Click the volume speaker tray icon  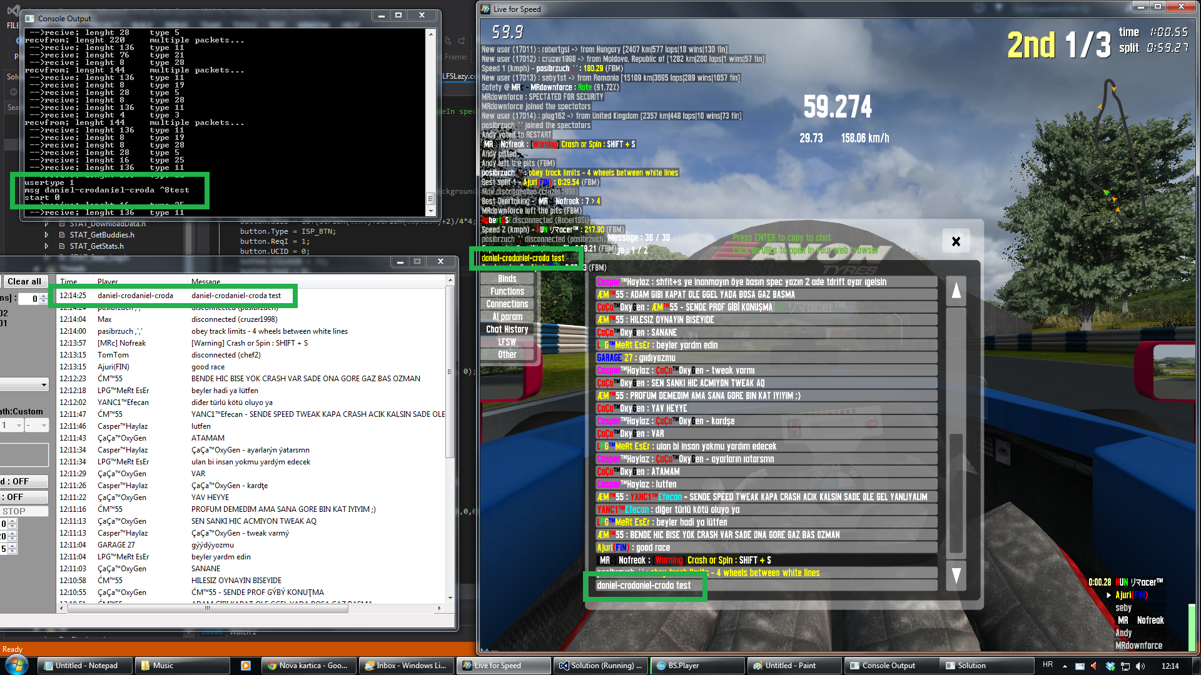point(1140,666)
